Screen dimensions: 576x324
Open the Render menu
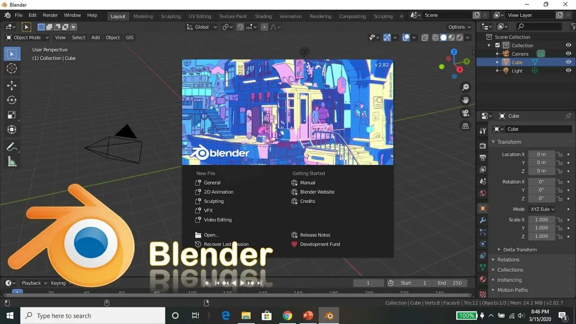(x=50, y=15)
